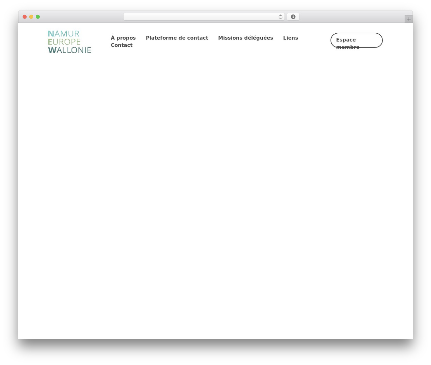Screen dimensions: 431x365
Task: Click the Espace membre button
Action: [x=357, y=40]
